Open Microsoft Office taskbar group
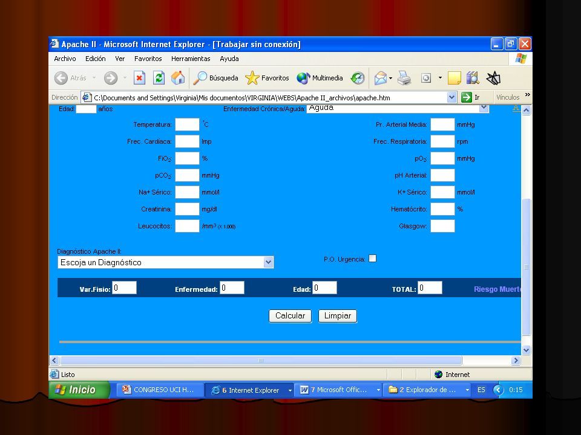This screenshot has width=581, height=435. (338, 390)
